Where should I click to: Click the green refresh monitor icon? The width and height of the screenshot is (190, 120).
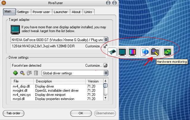tap(167, 52)
